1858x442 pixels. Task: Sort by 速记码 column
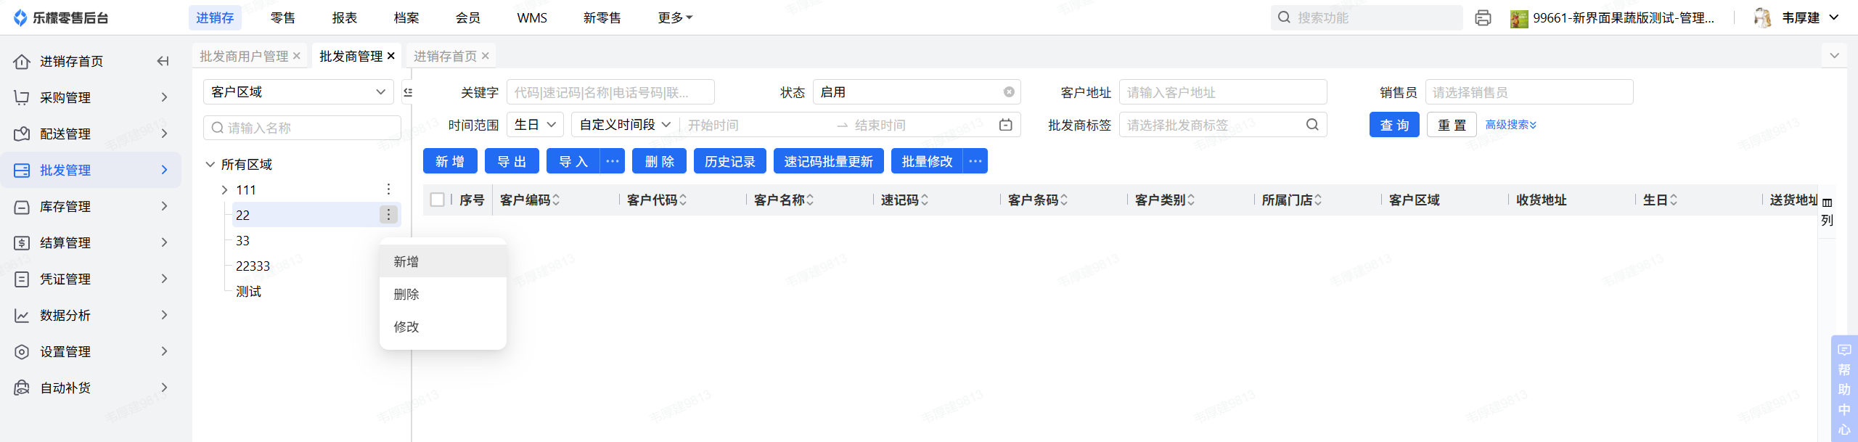(925, 200)
